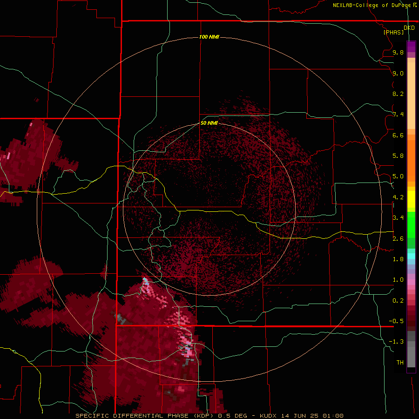Click the 7.4 legend value
The width and height of the screenshot is (419, 419).
point(398,115)
